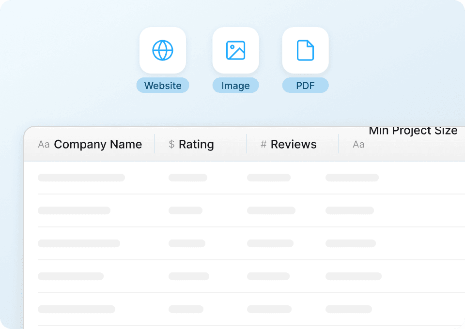Select fourth row Rating placeholder cell

(189, 276)
